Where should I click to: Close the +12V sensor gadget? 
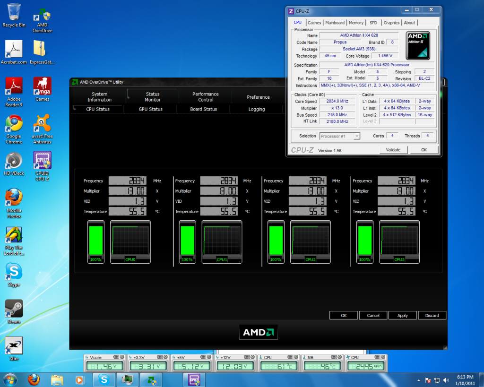click(x=252, y=357)
